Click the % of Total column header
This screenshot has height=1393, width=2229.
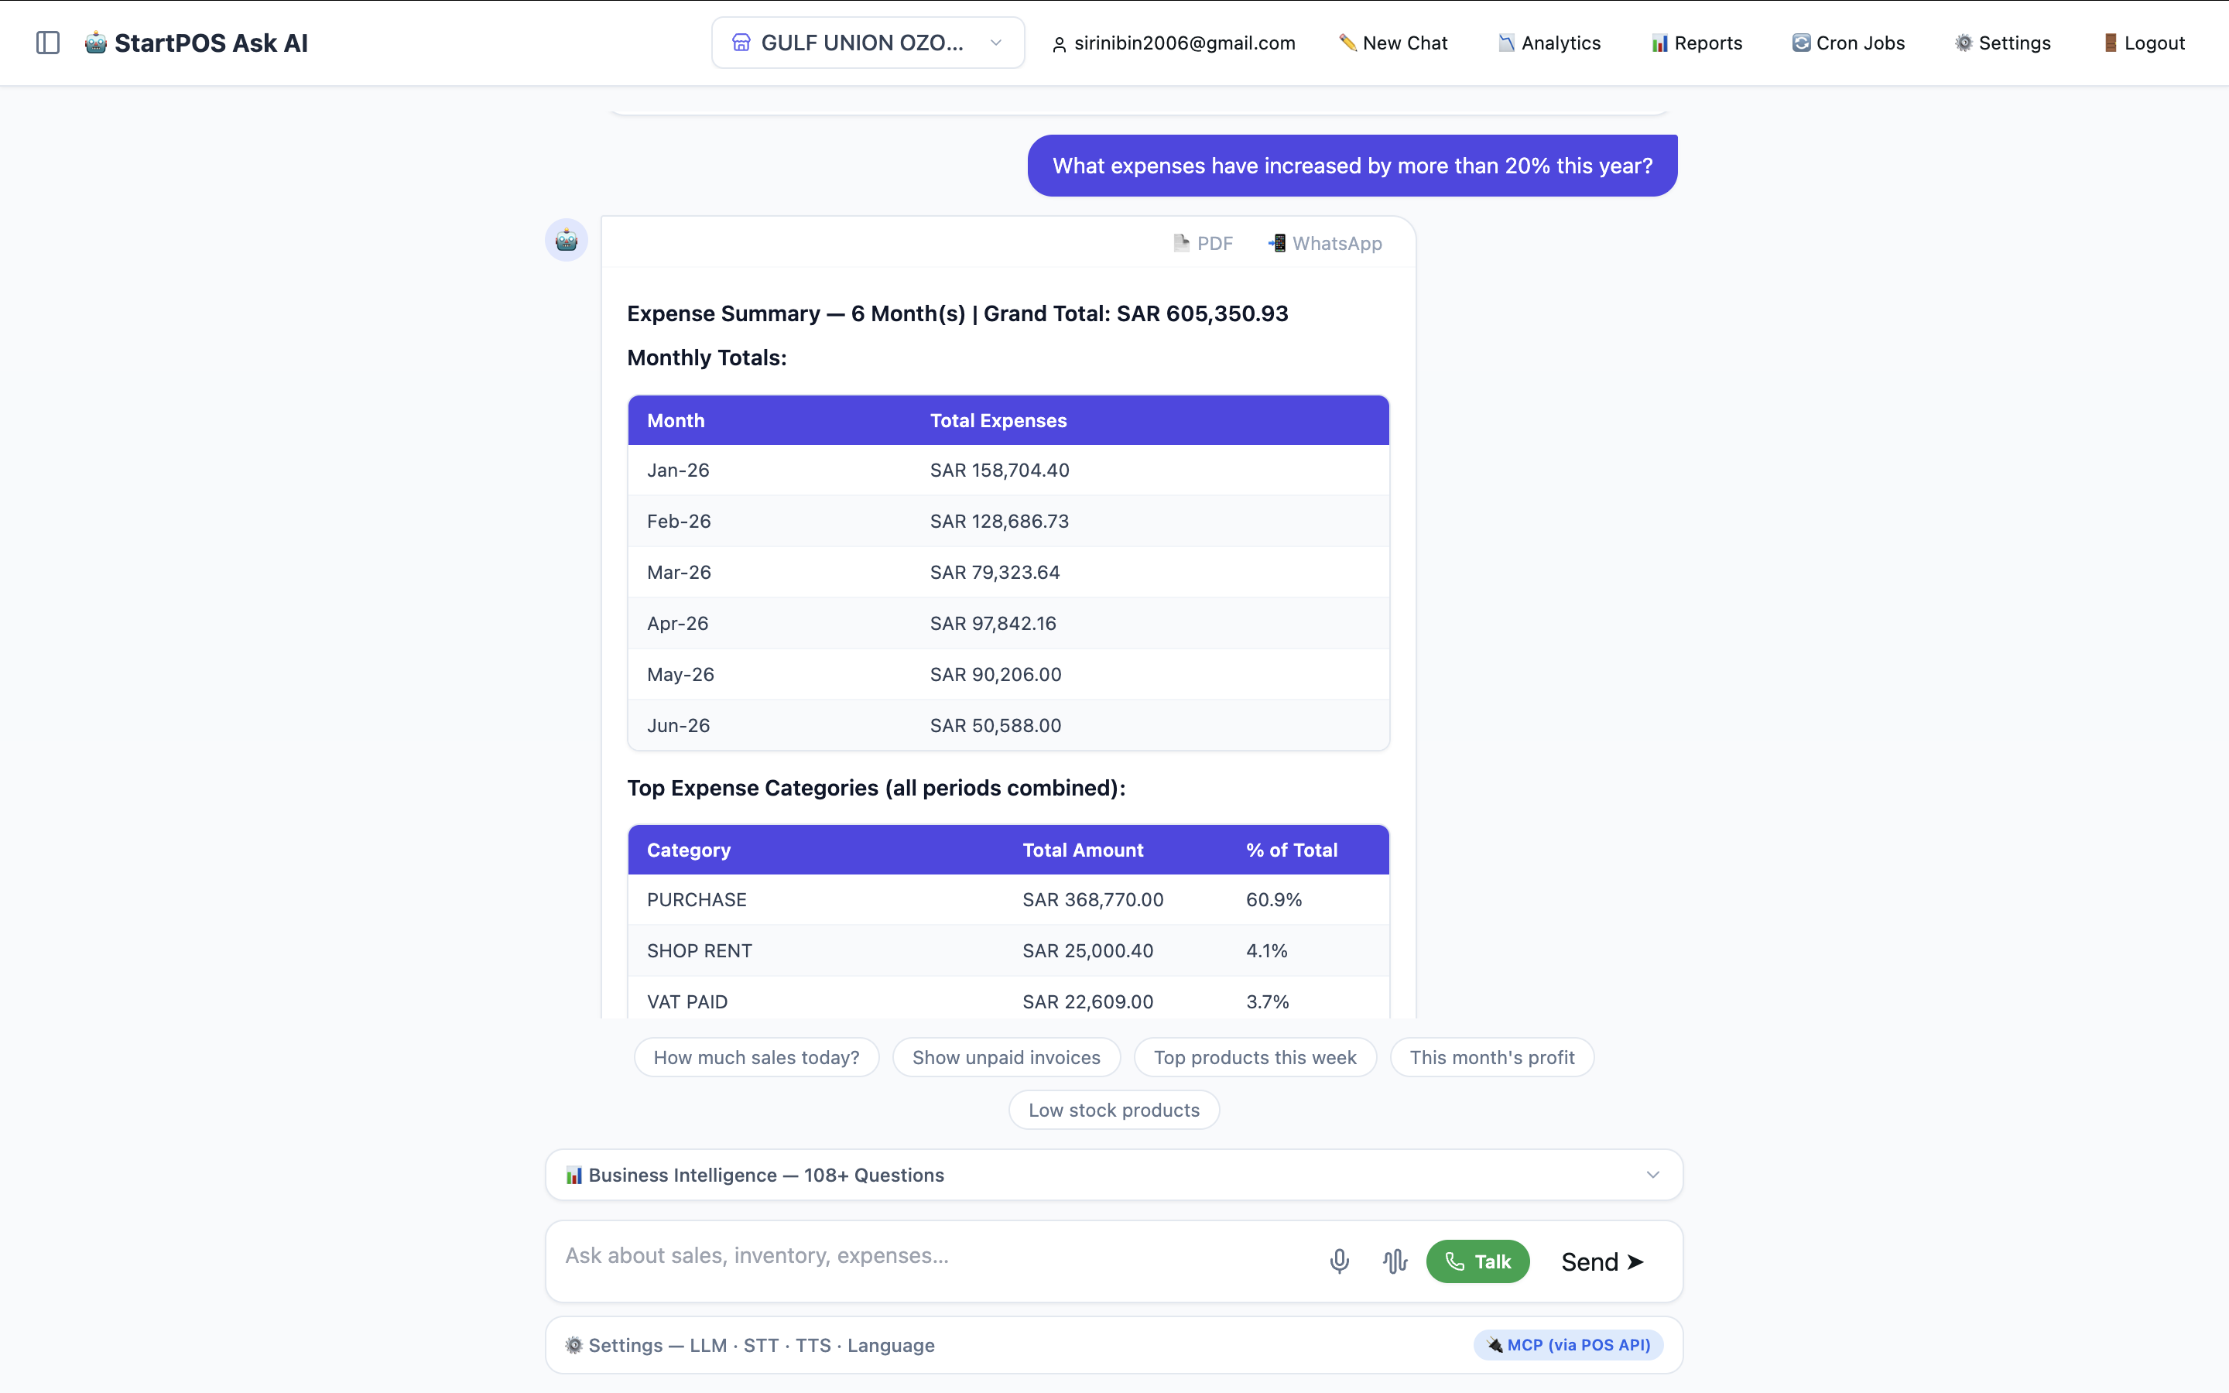[x=1291, y=851]
